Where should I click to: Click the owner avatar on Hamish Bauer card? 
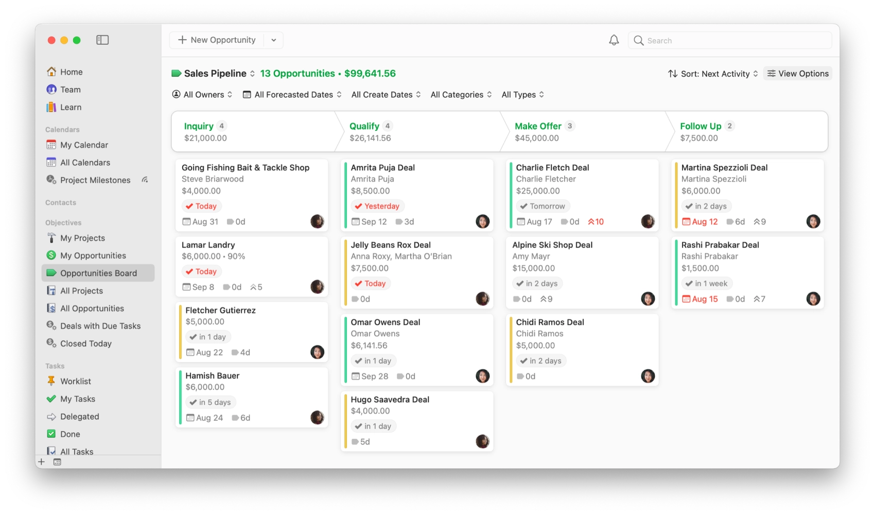pos(317,418)
